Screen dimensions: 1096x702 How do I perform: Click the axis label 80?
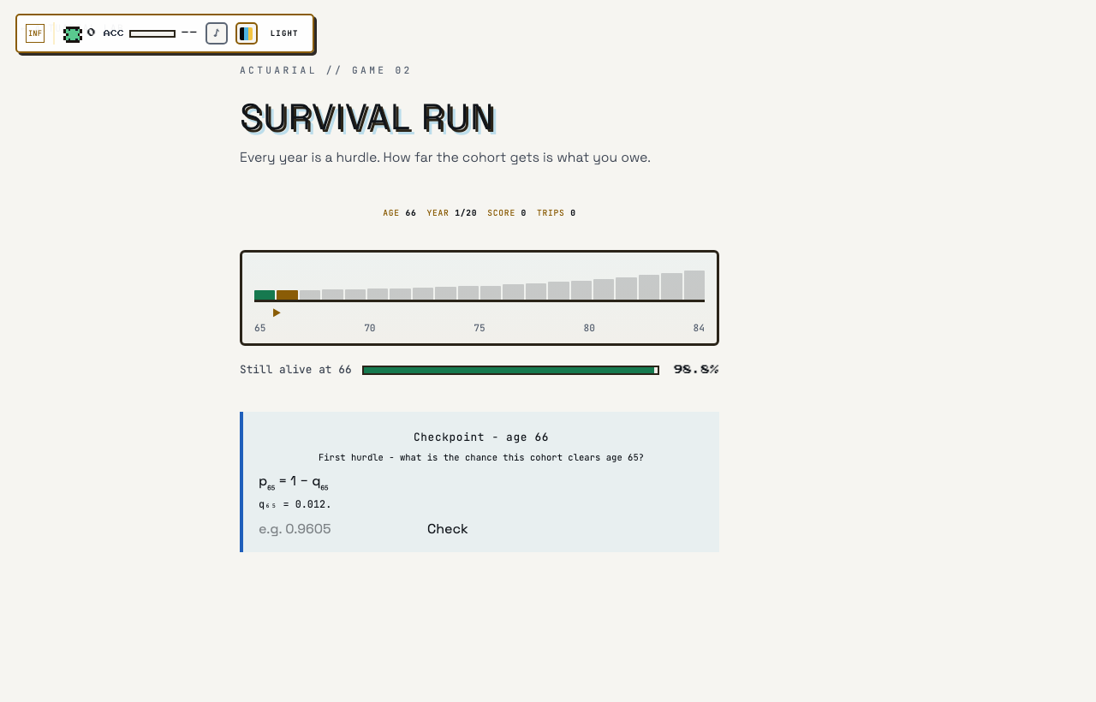(x=589, y=329)
